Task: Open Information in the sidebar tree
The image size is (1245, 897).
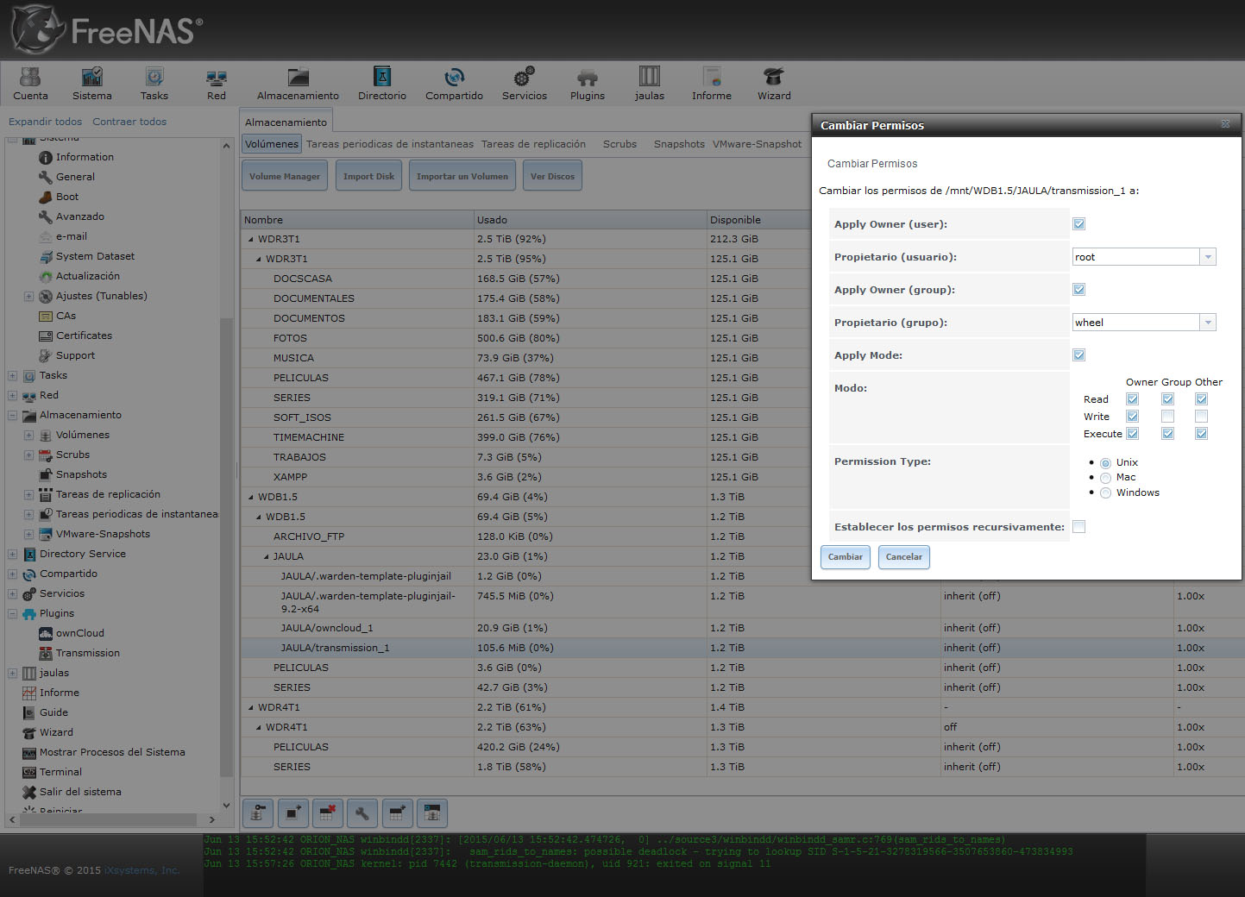Action: 85,157
